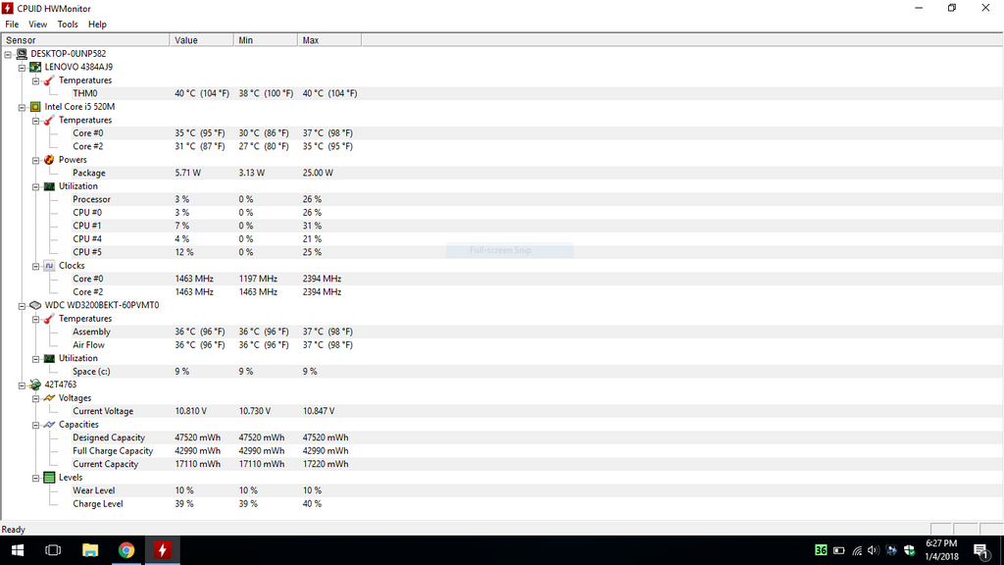Click the 17110 mWh Current Capacity value
1004x565 pixels.
(198, 464)
